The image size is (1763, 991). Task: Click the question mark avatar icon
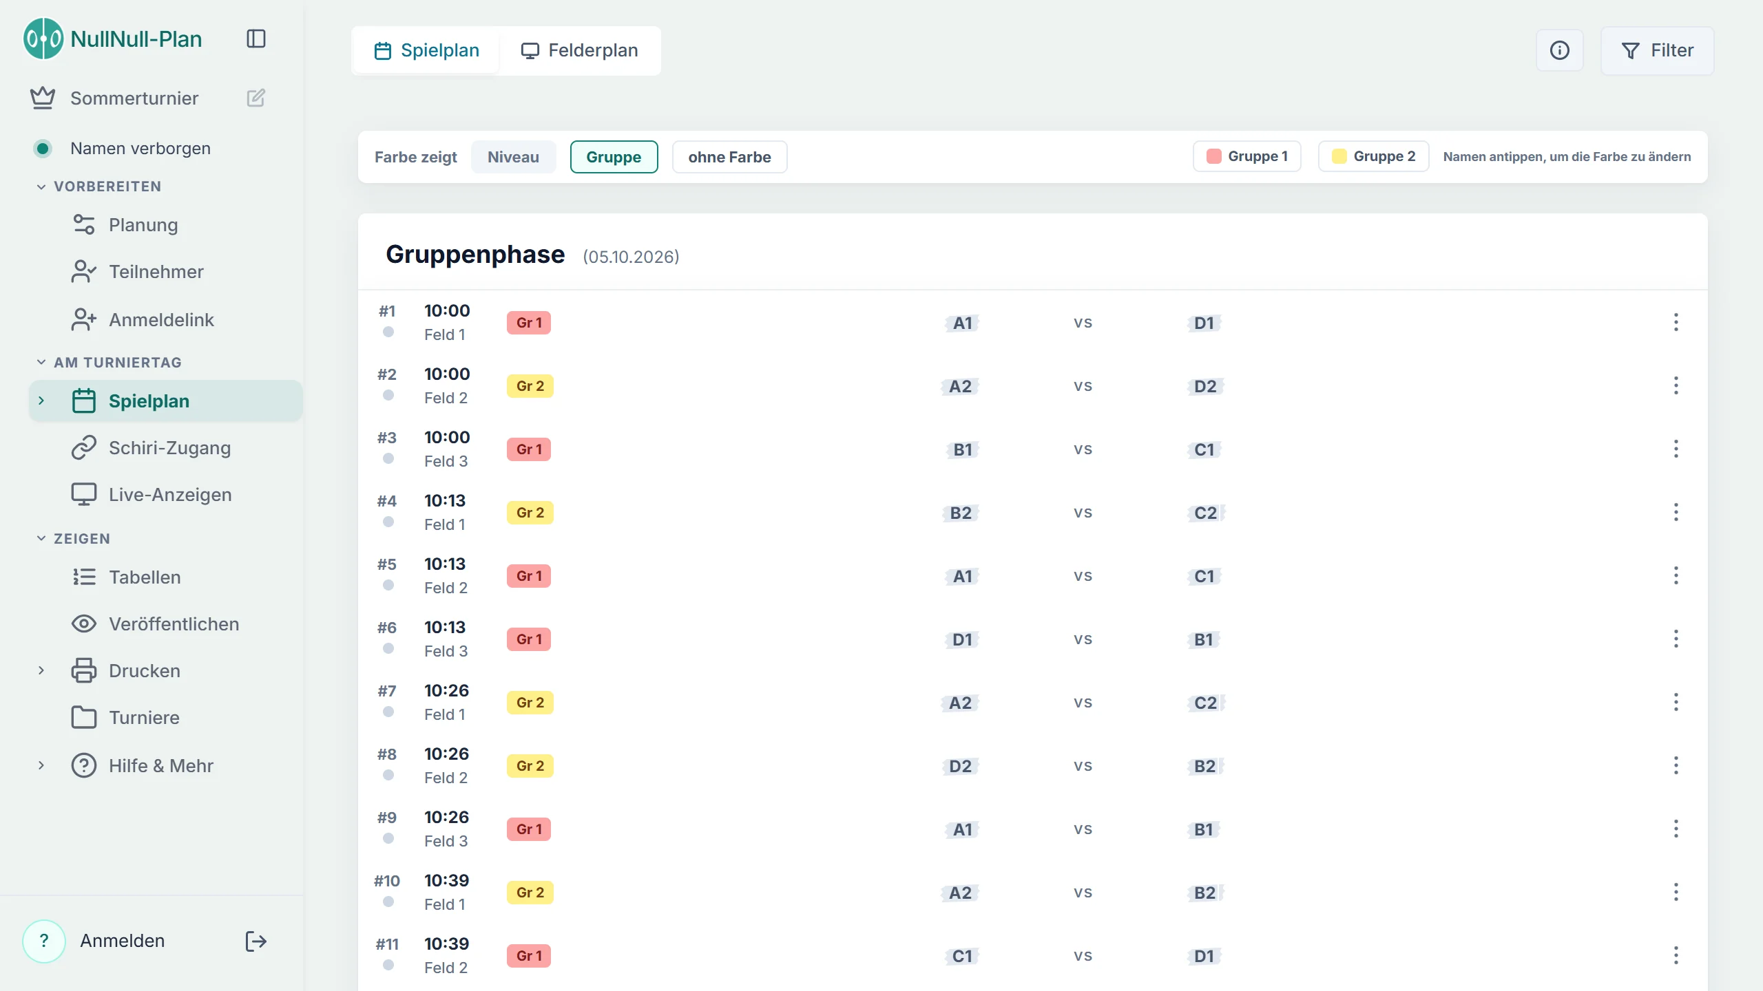coord(44,941)
